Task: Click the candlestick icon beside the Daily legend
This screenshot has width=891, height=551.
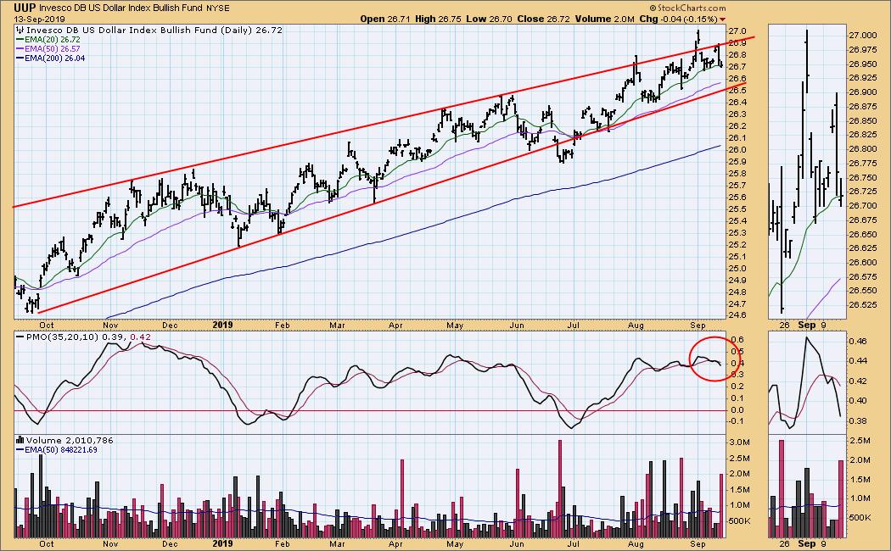Action: (x=20, y=30)
